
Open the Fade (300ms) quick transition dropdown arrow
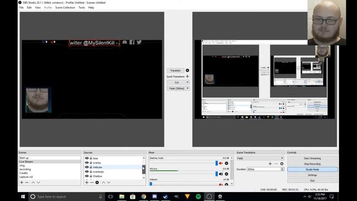pyautogui.click(x=187, y=88)
